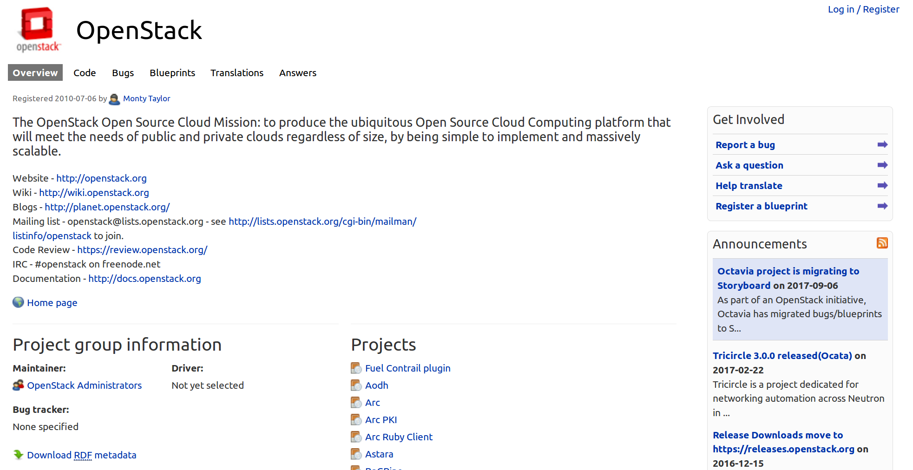
Task: Visit the http://wiki.openstack.org link
Action: (94, 193)
